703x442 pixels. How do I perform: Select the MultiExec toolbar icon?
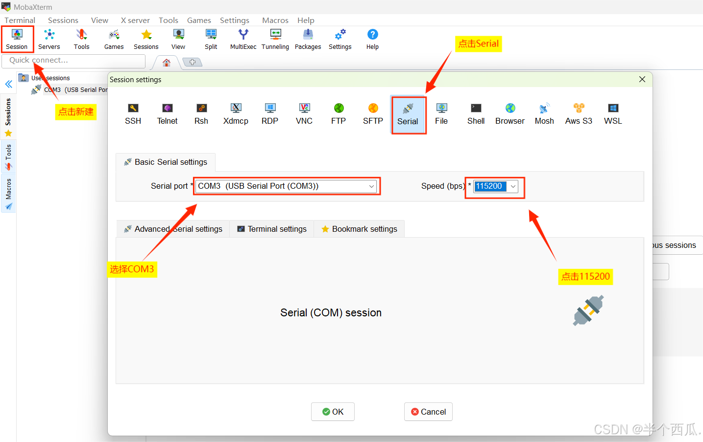[x=243, y=39]
